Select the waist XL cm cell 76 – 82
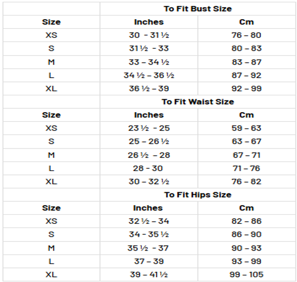This screenshot has height=282, width=297. point(246,182)
